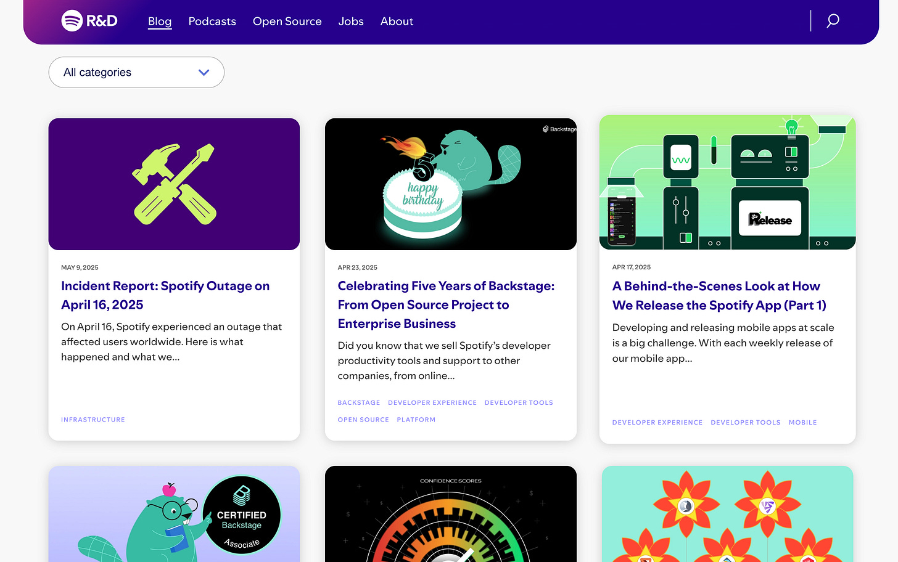Go to the Blog nav item
Image resolution: width=898 pixels, height=562 pixels.
[x=160, y=22]
